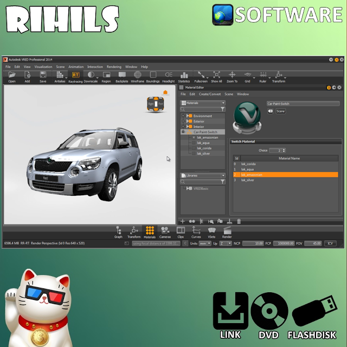Open Create/Convert menu in Material Editor

pyautogui.click(x=210, y=94)
